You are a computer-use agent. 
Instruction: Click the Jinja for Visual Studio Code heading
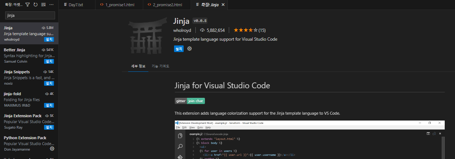click(222, 86)
